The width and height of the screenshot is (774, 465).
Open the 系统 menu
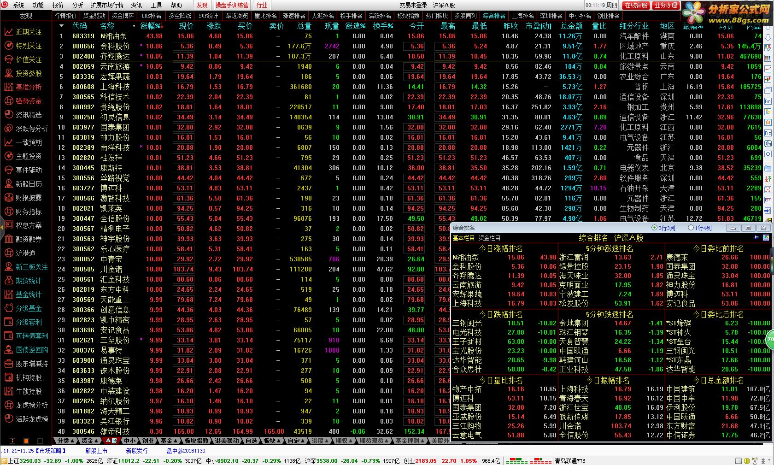point(18,5)
